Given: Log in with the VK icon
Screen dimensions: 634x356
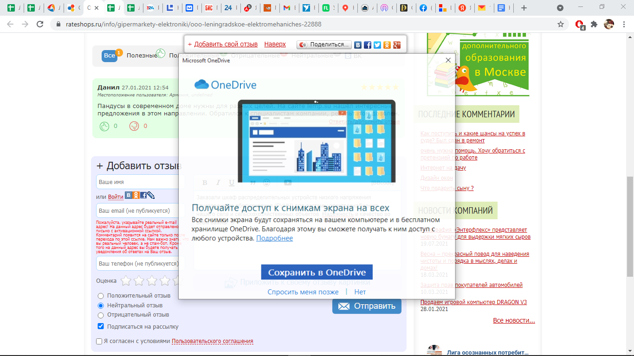Looking at the screenshot, I should pos(129,196).
